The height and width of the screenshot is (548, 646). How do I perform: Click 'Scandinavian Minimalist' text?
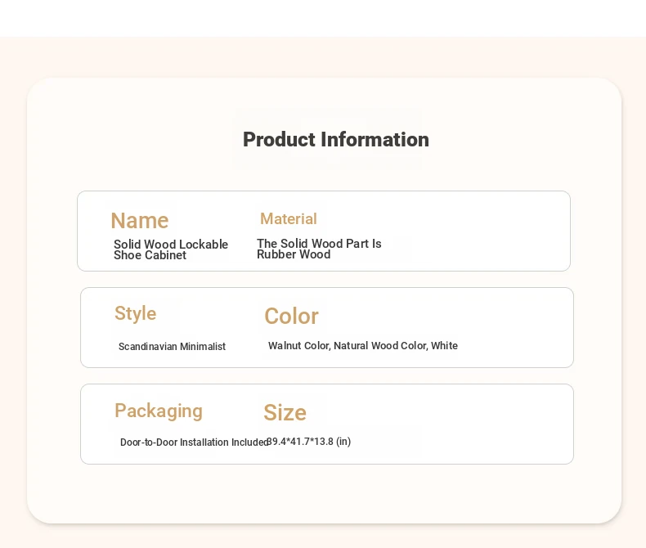(x=172, y=347)
